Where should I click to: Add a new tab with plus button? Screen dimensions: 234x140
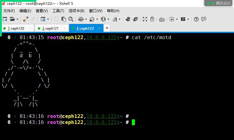(x=107, y=28)
